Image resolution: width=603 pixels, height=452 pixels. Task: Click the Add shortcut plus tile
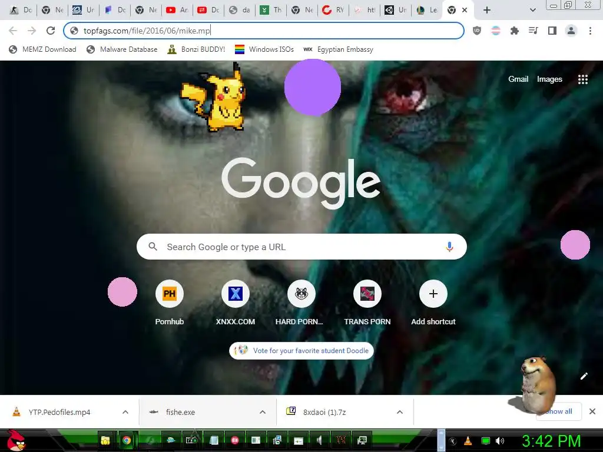[433, 294]
